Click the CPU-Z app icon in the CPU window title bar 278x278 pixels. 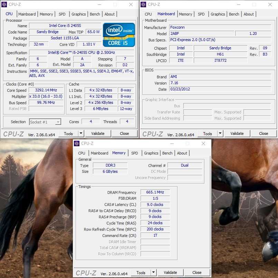pos(4,4)
